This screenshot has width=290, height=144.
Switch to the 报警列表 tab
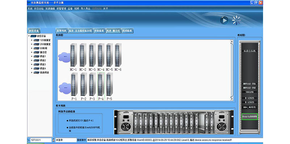[62, 31]
